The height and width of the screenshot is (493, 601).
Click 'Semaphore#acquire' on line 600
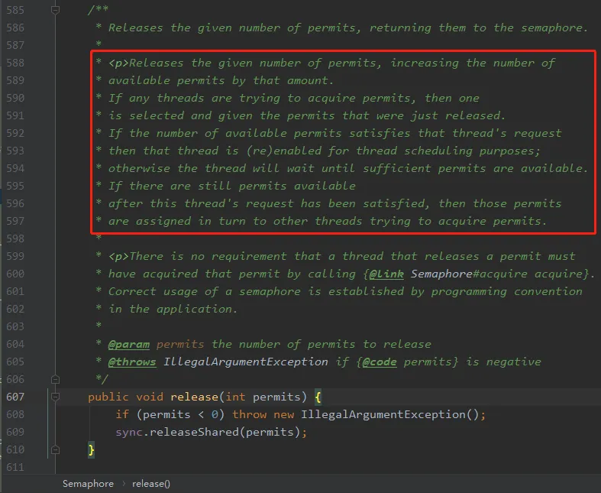point(469,274)
